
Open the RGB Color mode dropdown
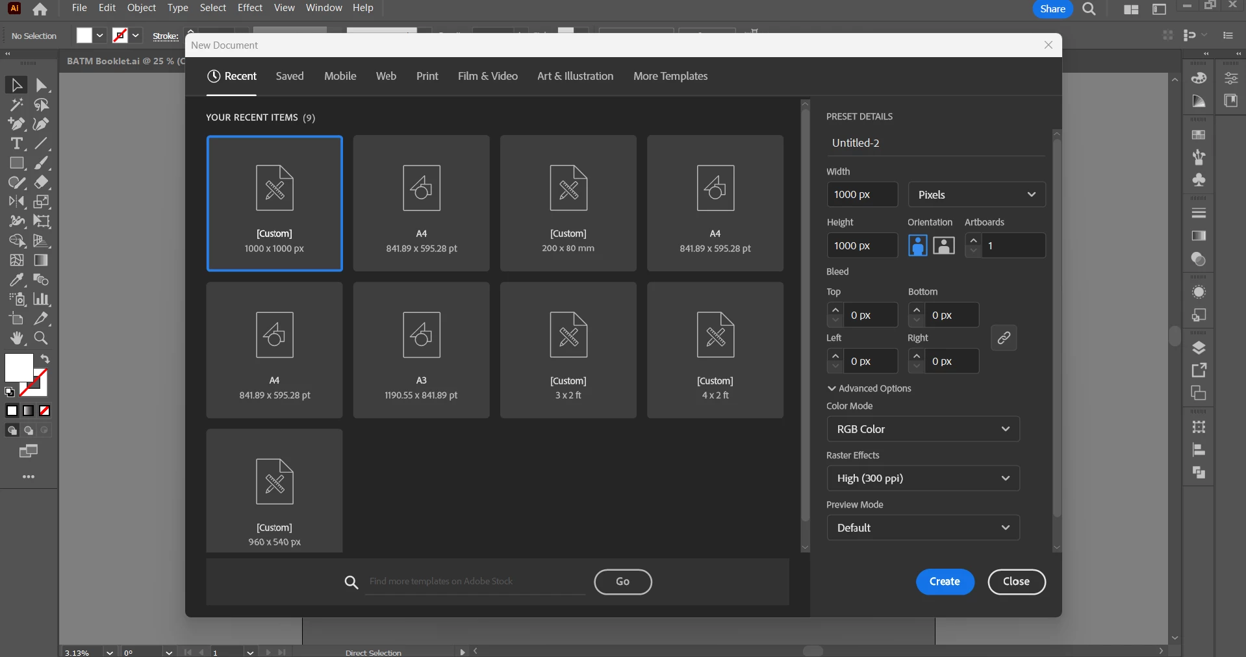coord(923,429)
